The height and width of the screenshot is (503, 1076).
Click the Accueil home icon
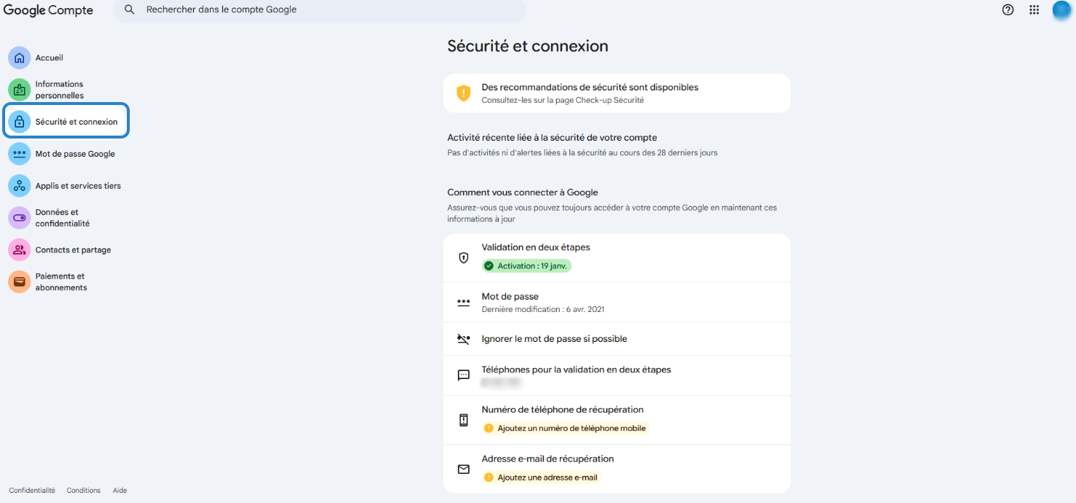tap(19, 58)
